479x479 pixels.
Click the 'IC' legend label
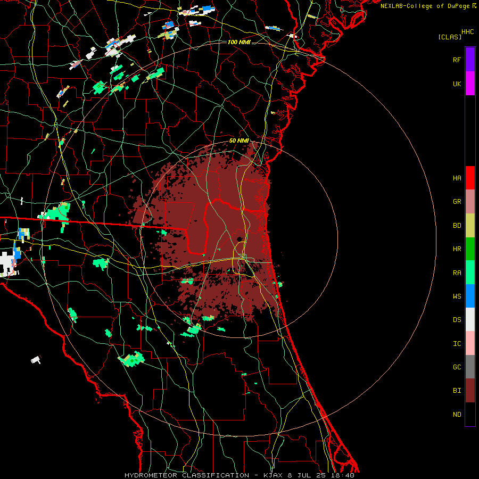click(457, 344)
